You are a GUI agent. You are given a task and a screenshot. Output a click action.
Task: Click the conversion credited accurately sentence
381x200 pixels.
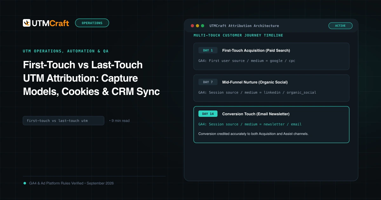click(x=253, y=134)
